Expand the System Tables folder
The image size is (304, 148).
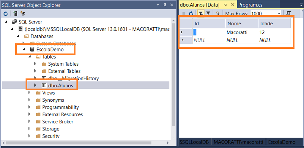35,64
